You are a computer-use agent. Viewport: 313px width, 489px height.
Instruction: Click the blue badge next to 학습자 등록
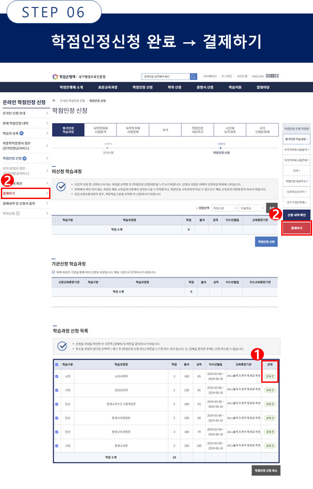coord(21,133)
